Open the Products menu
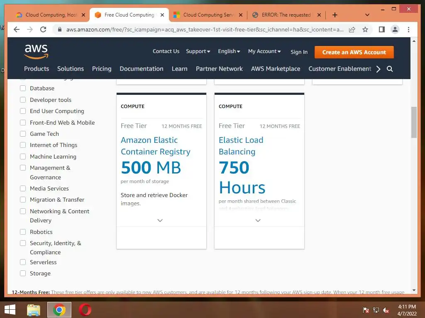This screenshot has height=318, width=425. pos(37,69)
